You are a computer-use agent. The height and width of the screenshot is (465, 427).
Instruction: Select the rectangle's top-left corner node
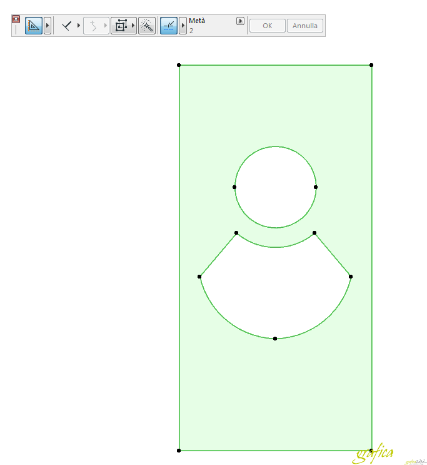tap(179, 65)
